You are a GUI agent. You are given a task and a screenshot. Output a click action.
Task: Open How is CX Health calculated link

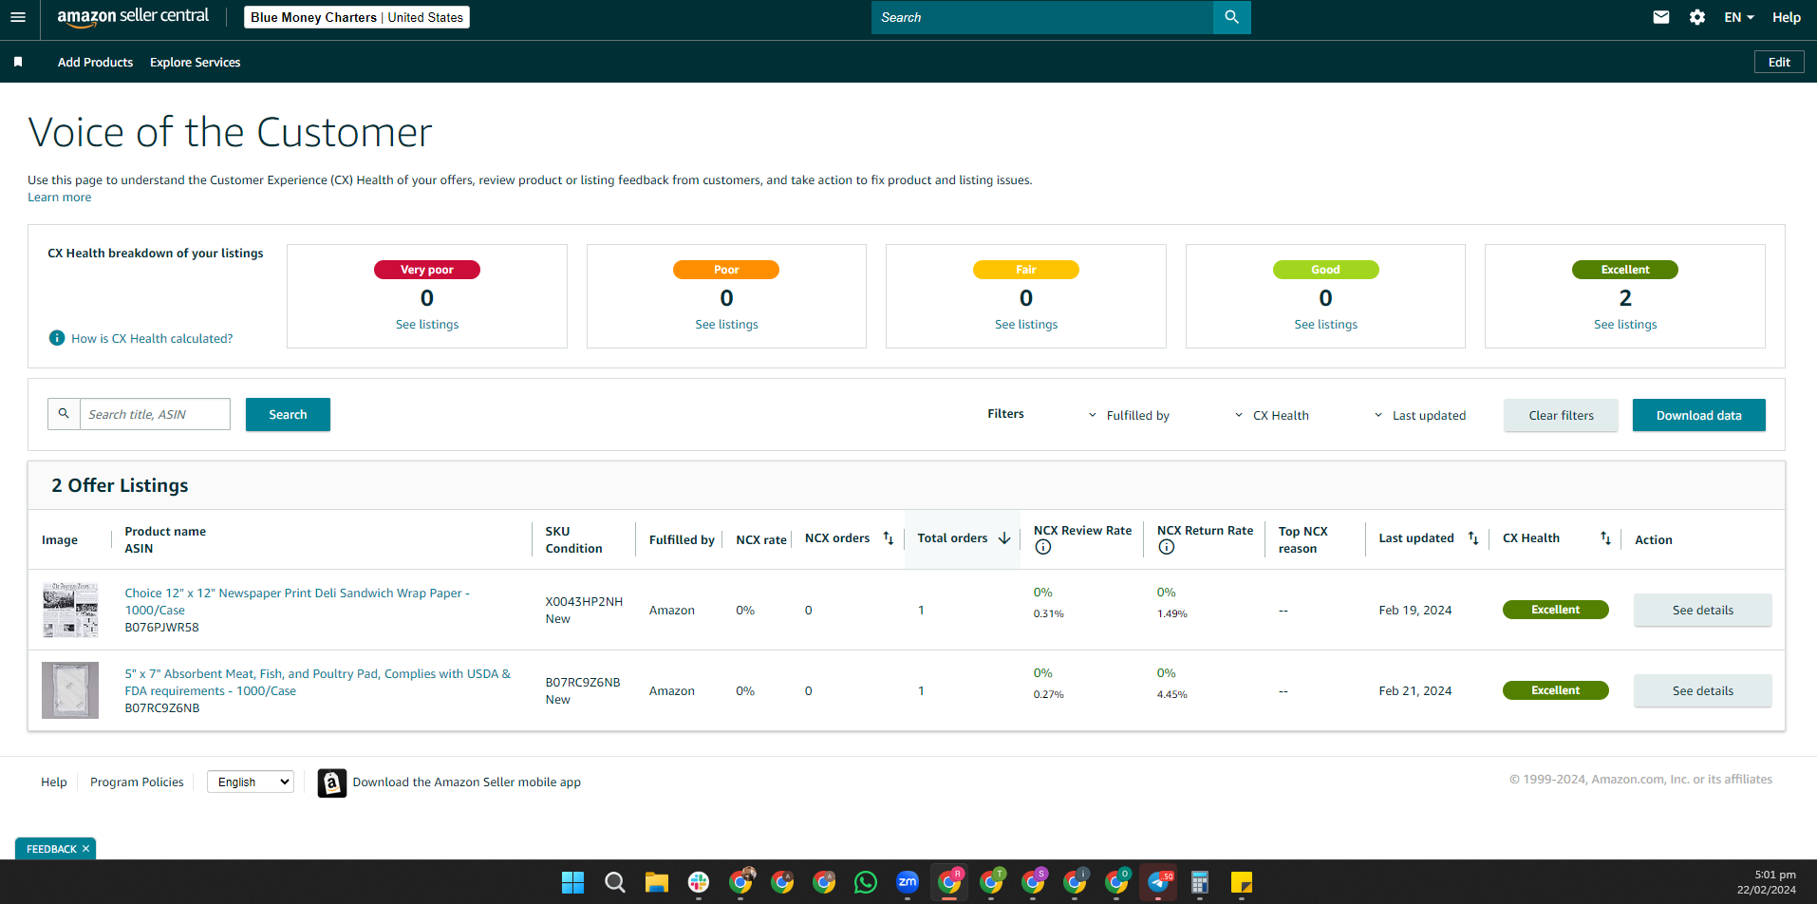(x=152, y=338)
